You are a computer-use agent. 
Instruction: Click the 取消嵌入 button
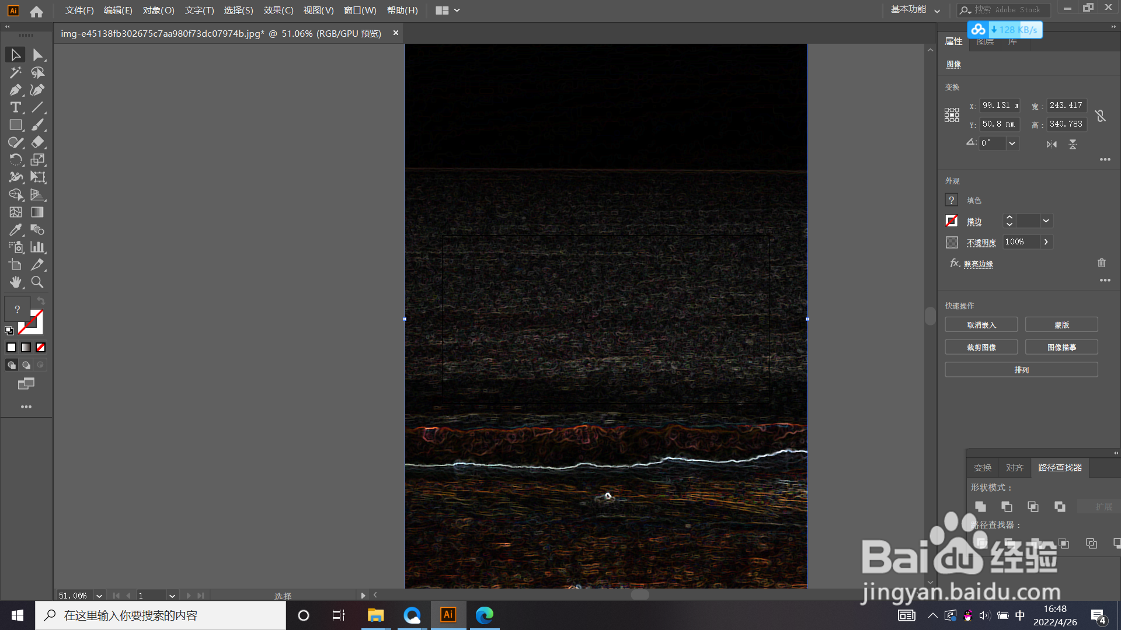coord(981,325)
